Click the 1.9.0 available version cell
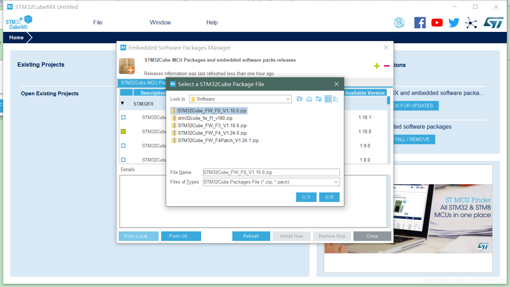Image resolution: width=510 pixels, height=287 pixels. click(365, 146)
